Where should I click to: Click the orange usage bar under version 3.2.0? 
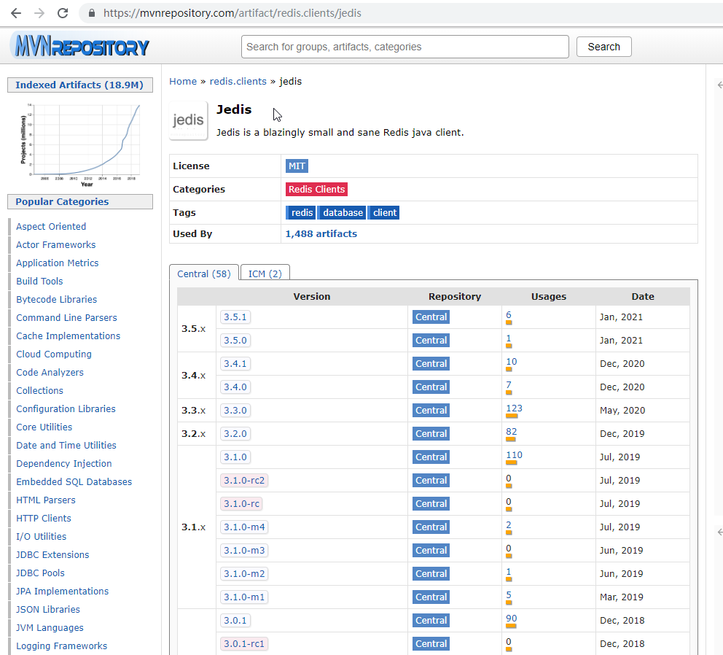(512, 439)
